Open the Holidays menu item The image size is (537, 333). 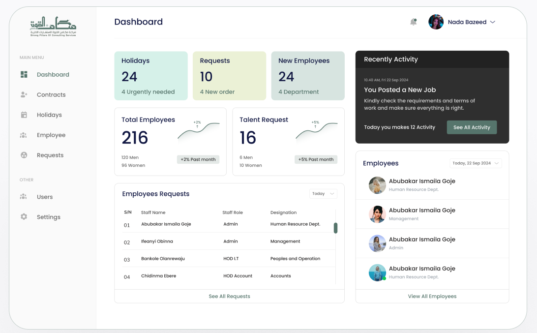(x=49, y=115)
